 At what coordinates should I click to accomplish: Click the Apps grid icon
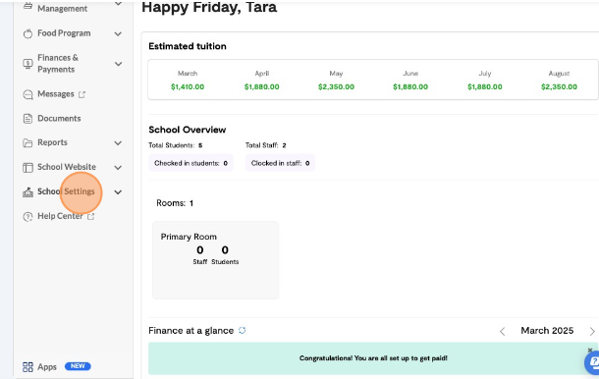(27, 367)
